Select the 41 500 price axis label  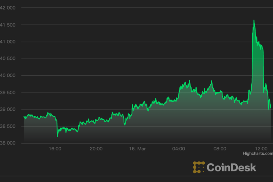8,25
